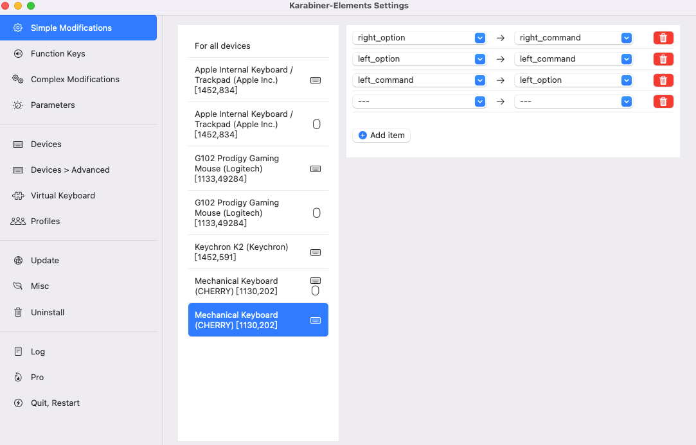Select Quit, Restart in the sidebar
The height and width of the screenshot is (445, 696).
[x=55, y=403]
